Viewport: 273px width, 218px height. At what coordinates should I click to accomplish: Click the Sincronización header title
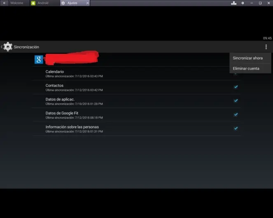26,47
